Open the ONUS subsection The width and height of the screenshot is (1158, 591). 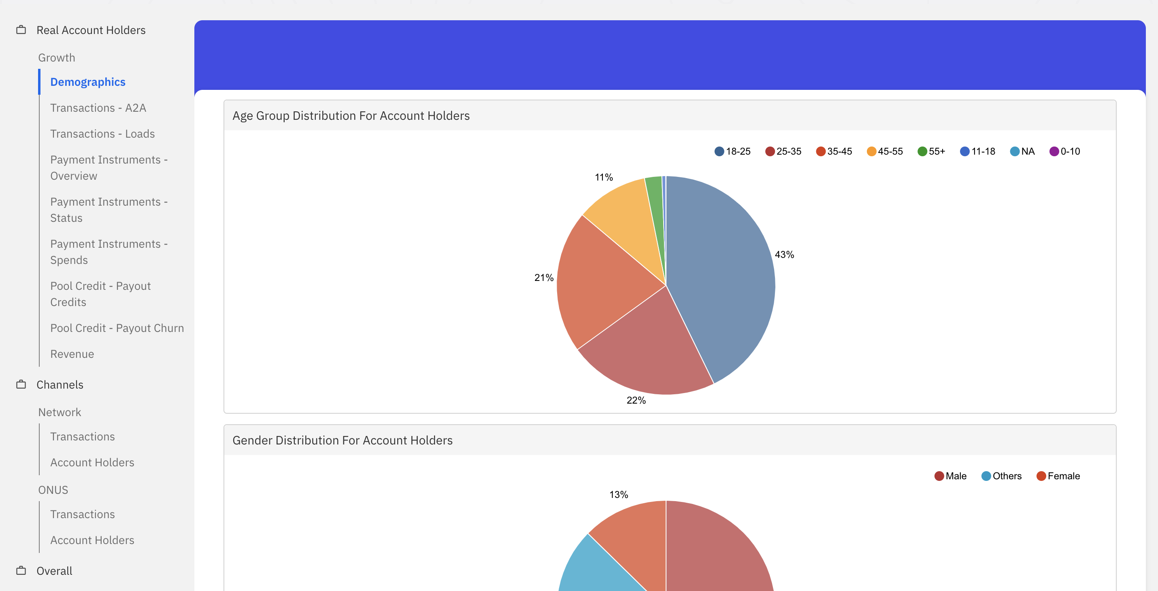tap(53, 490)
